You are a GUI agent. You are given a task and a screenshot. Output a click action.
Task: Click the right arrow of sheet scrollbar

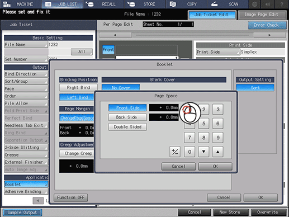tap(269, 35)
